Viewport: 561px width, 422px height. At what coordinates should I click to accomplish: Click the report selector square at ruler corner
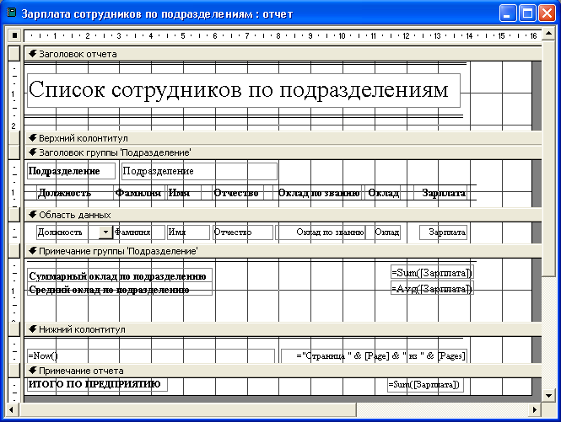[14, 35]
